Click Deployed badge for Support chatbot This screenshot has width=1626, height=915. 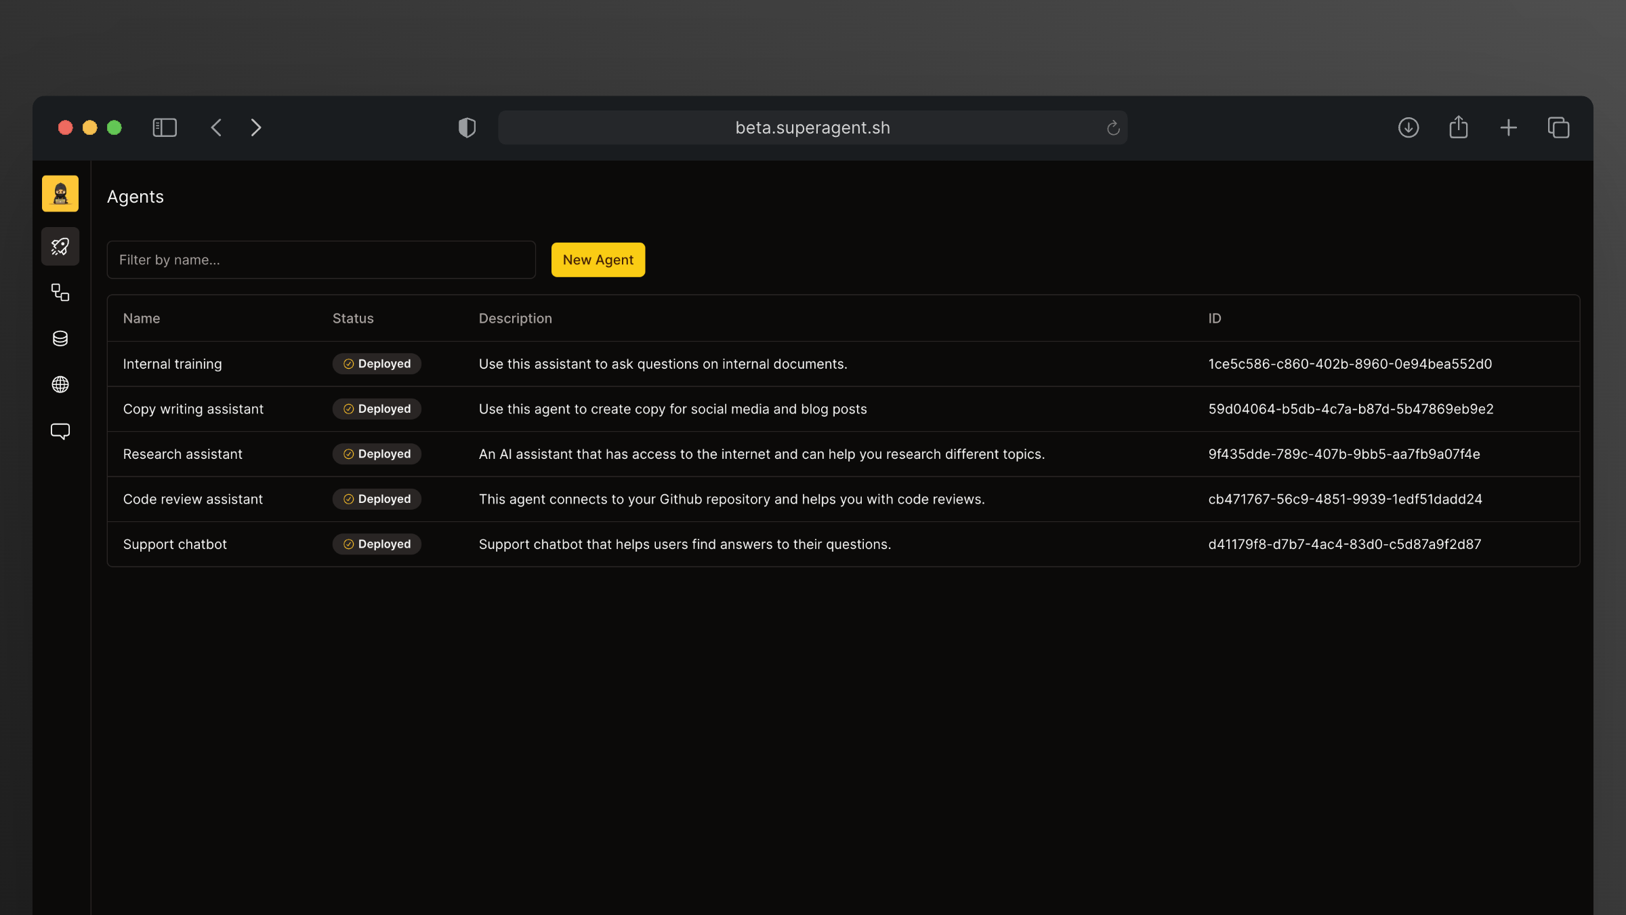[377, 544]
